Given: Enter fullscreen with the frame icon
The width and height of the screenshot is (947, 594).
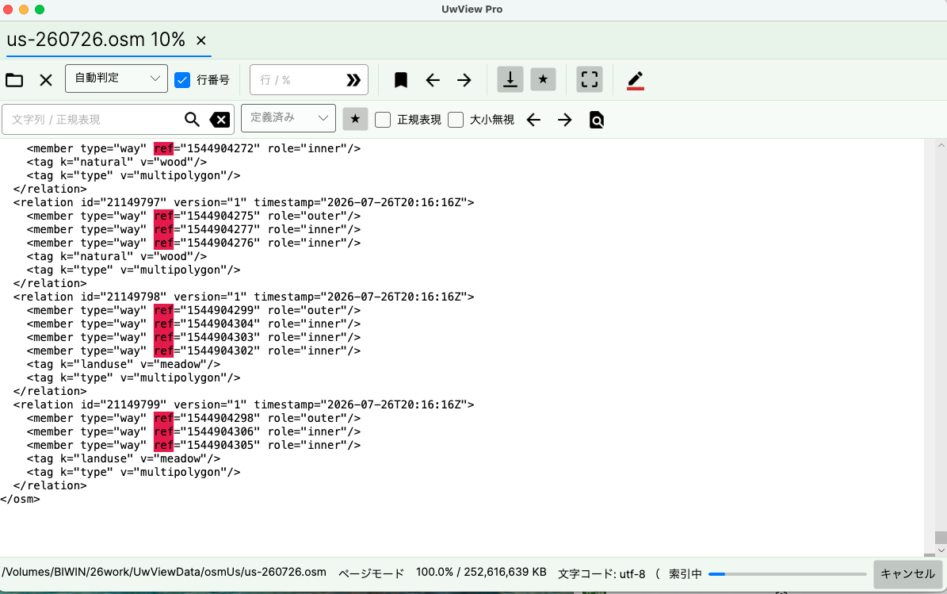Looking at the screenshot, I should (x=590, y=79).
